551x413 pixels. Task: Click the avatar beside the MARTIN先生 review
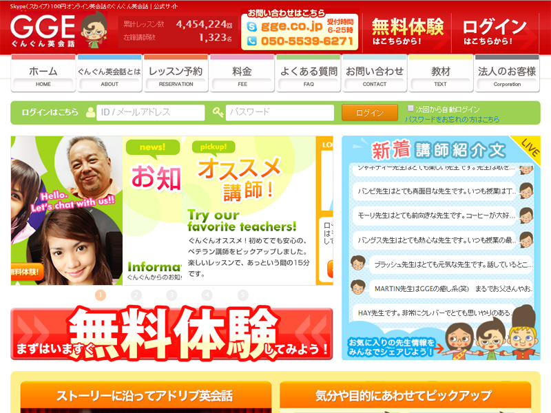358,287
